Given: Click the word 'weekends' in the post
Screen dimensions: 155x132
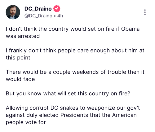Looking at the screenshot, I should click(x=85, y=72).
